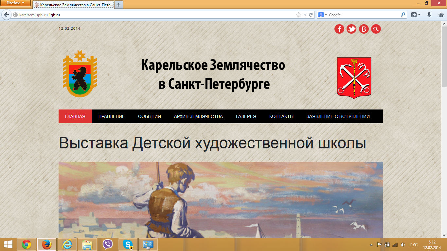Click the Karelia coat of arms logo
This screenshot has width=447, height=251.
point(80,74)
